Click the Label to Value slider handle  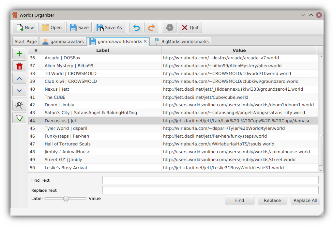coord(66,198)
